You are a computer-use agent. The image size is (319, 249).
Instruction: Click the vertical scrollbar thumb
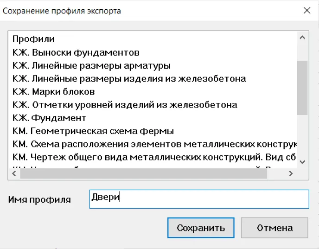tap(302, 87)
